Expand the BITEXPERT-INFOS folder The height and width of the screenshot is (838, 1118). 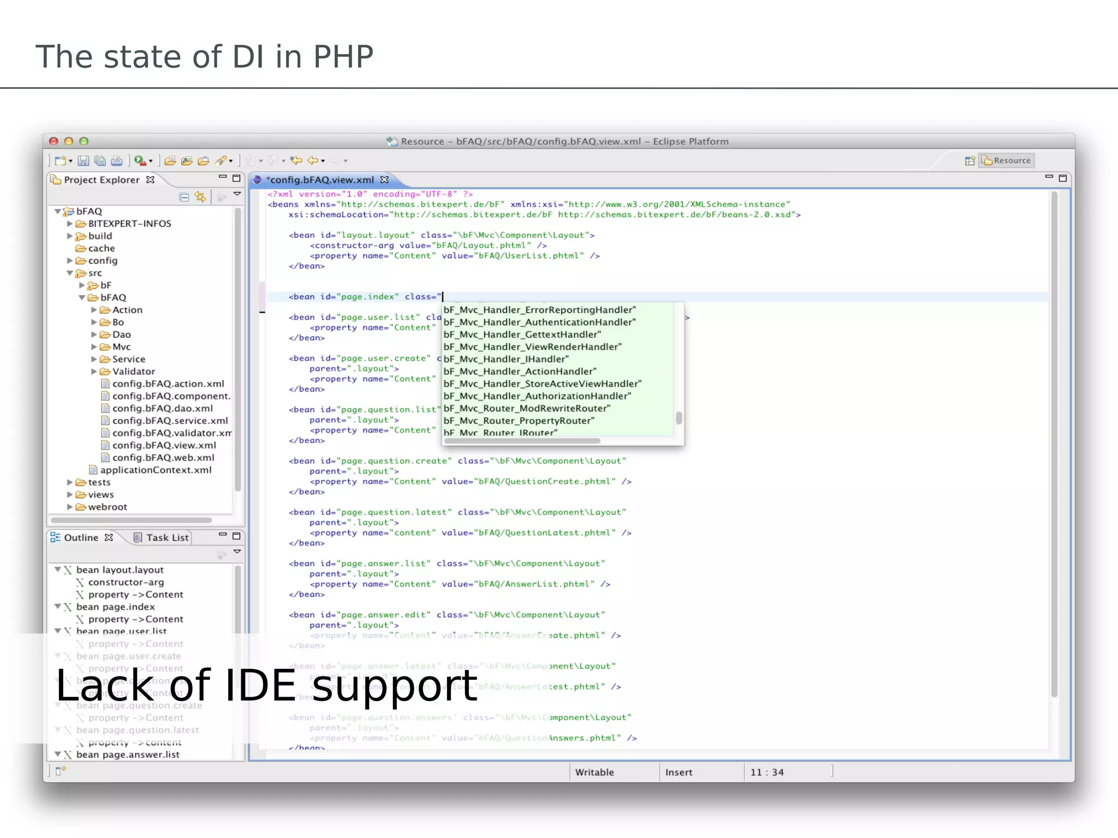(x=70, y=224)
